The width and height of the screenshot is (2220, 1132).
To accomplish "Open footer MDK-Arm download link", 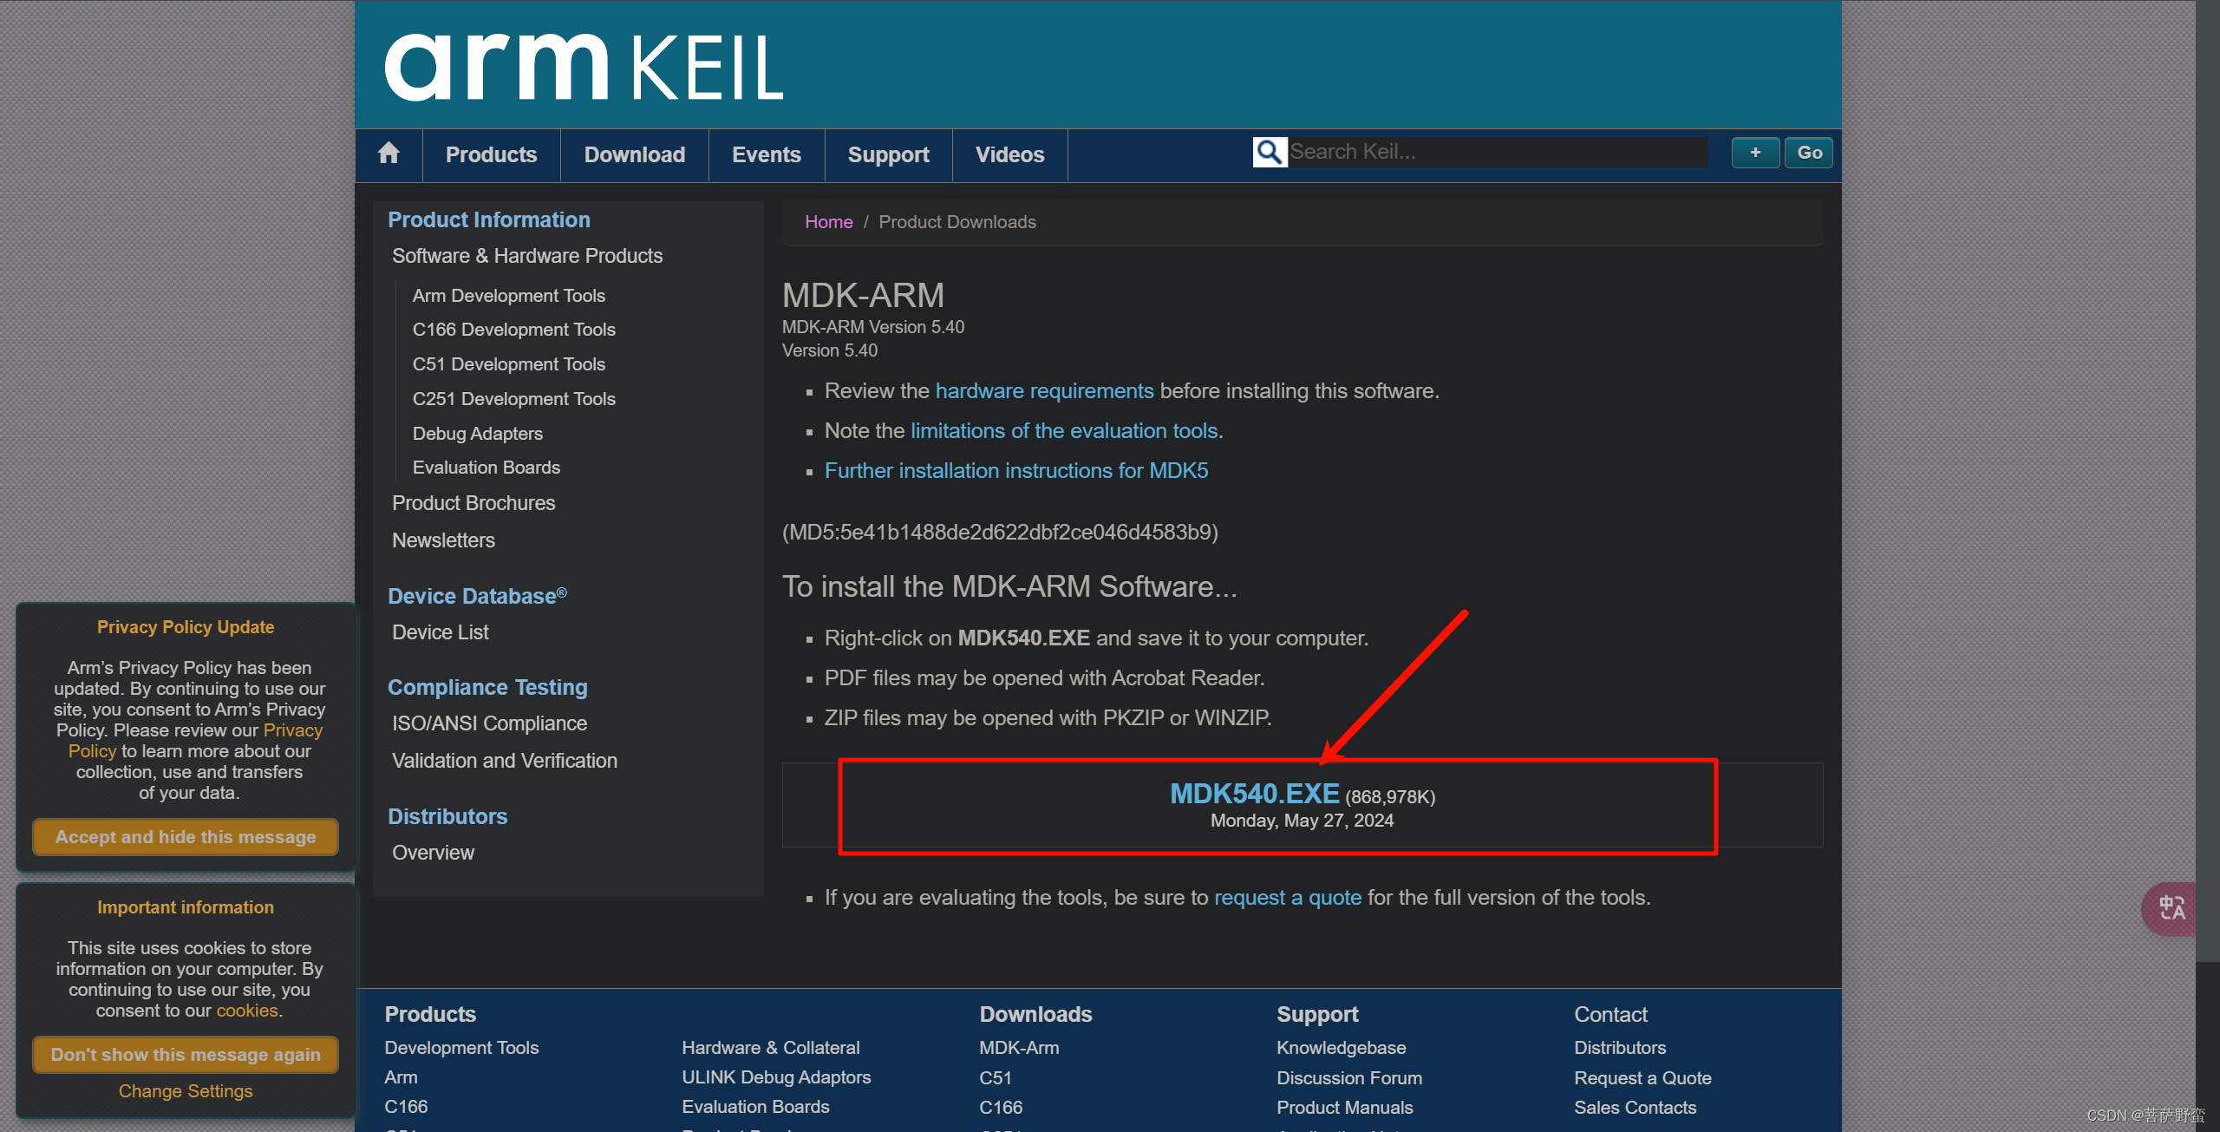I will (x=1019, y=1048).
